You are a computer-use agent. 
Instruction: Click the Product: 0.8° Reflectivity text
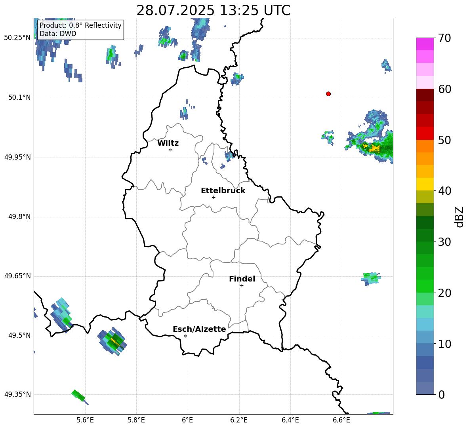click(x=80, y=25)
